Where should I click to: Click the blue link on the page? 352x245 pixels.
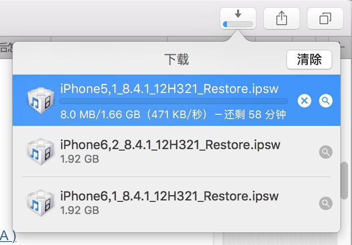(x=8, y=236)
